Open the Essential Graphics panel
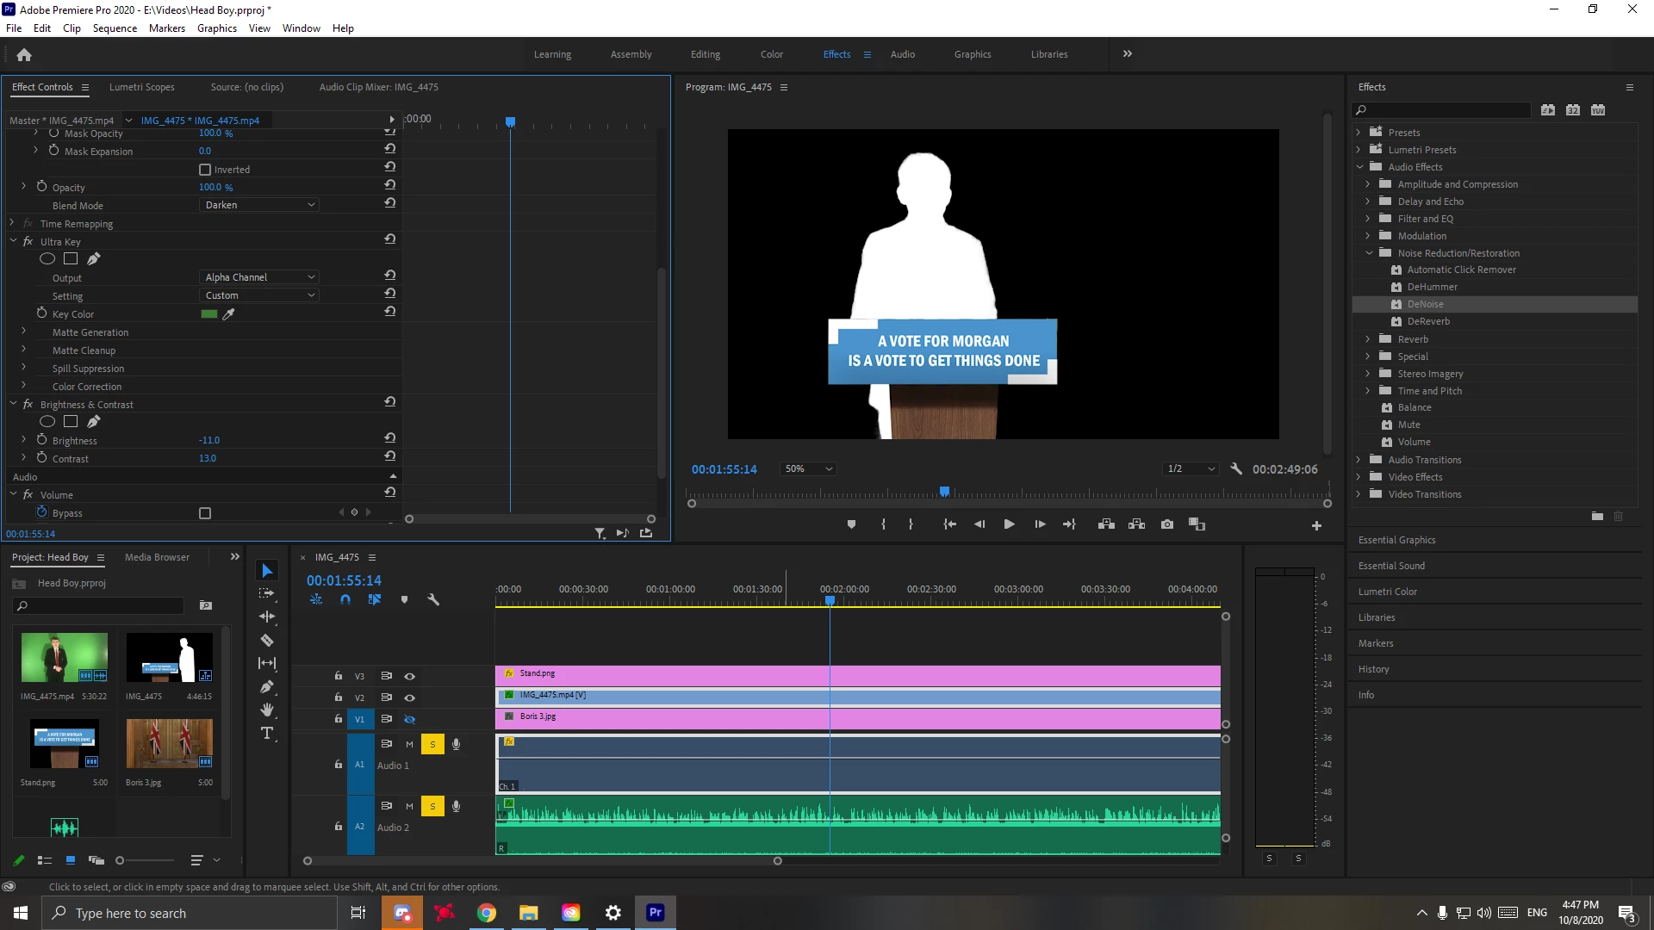The height and width of the screenshot is (930, 1654). 1396,540
